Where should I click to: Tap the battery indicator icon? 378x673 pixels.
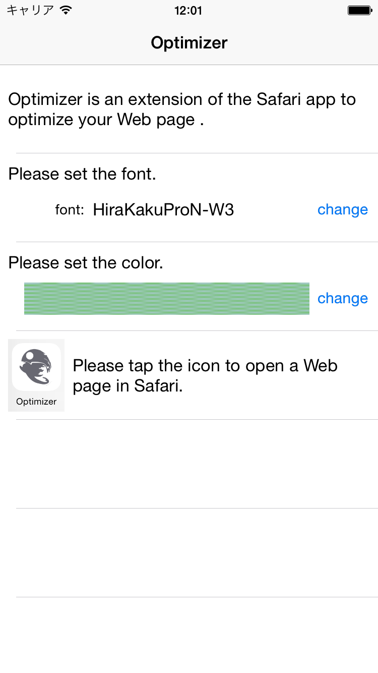359,9
